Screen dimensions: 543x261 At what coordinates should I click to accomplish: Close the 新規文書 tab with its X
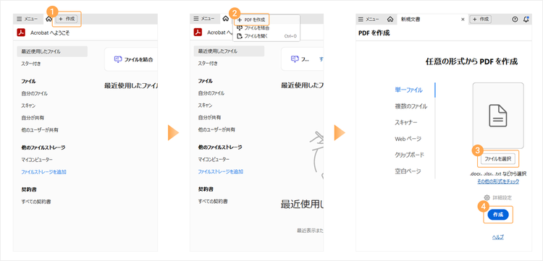tap(463, 20)
